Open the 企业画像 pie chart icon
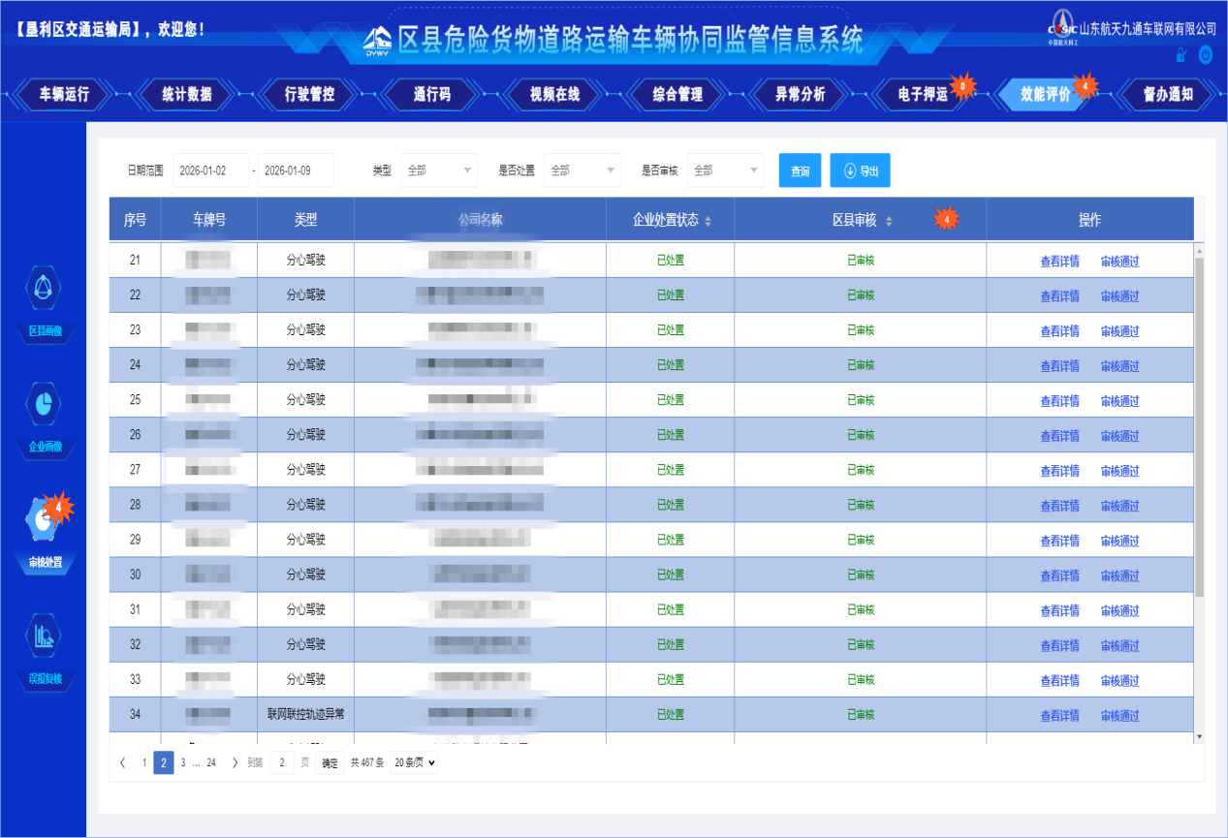 point(45,403)
